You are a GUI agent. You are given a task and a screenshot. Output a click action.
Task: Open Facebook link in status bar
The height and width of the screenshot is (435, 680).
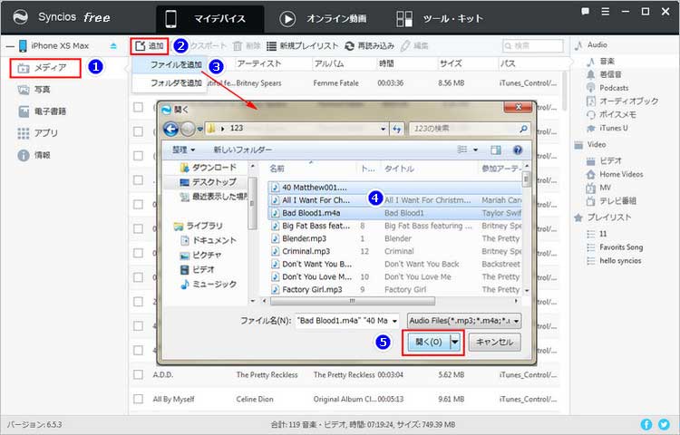point(646,424)
